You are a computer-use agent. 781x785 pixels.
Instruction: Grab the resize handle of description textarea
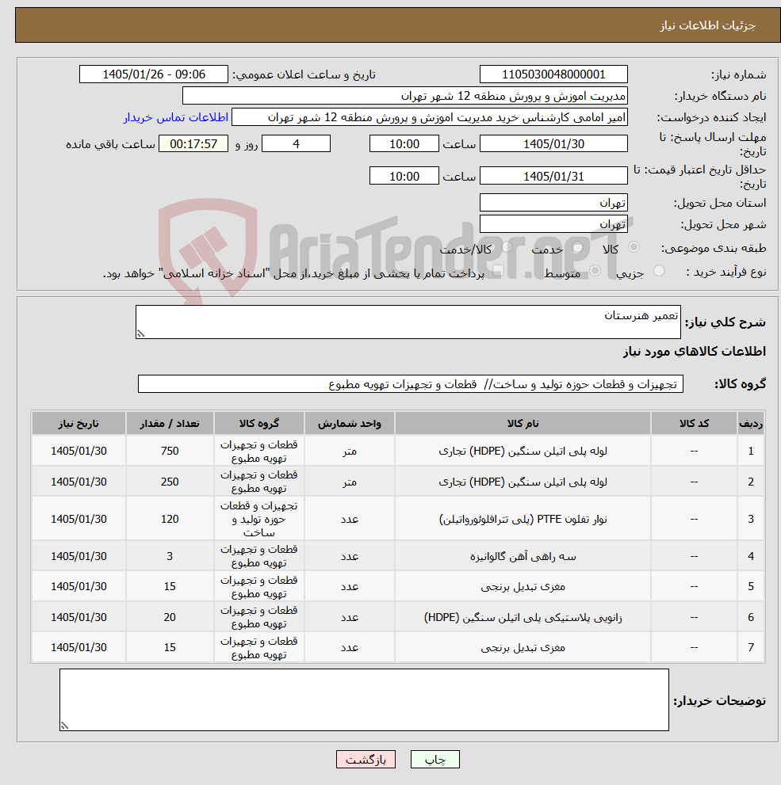pyautogui.click(x=141, y=333)
